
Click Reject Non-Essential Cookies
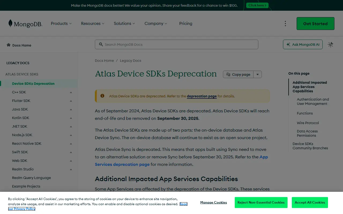[x=261, y=202]
